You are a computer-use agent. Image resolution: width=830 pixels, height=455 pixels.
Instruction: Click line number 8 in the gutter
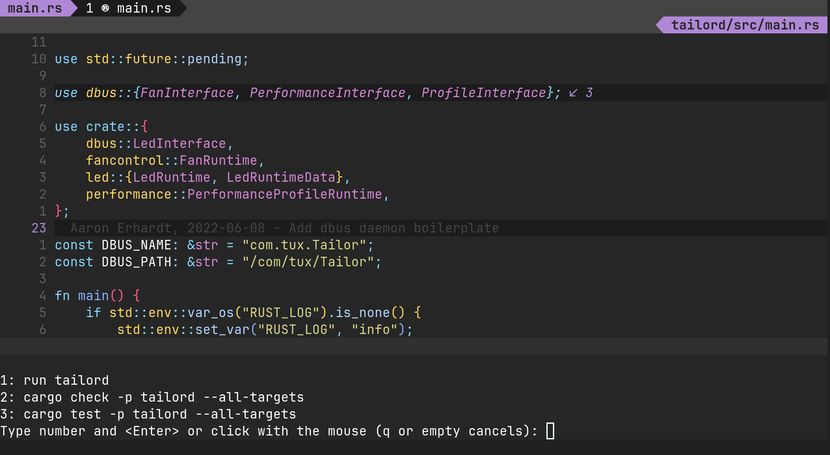(x=42, y=92)
